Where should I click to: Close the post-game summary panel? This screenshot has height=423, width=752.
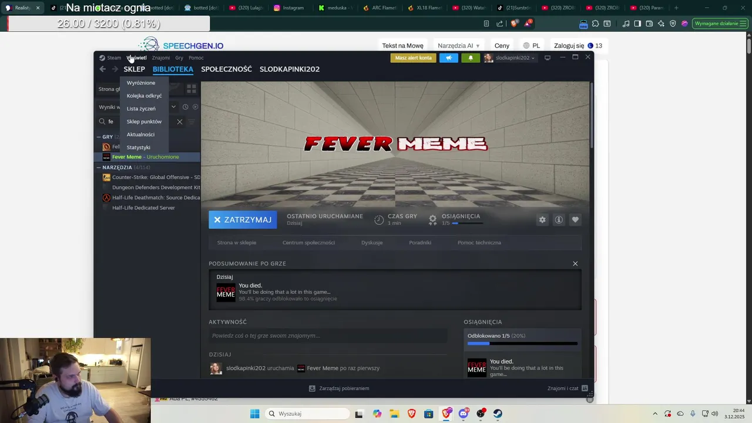(x=575, y=264)
